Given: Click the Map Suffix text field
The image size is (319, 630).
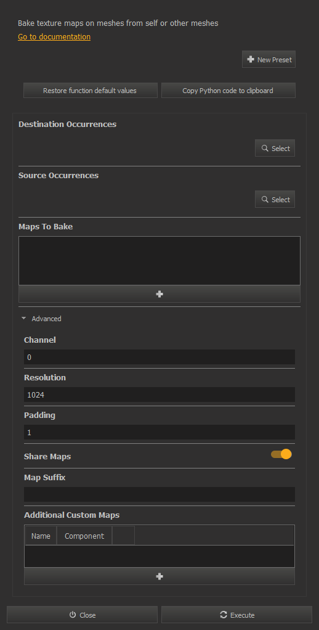Looking at the screenshot, I should click(x=159, y=494).
